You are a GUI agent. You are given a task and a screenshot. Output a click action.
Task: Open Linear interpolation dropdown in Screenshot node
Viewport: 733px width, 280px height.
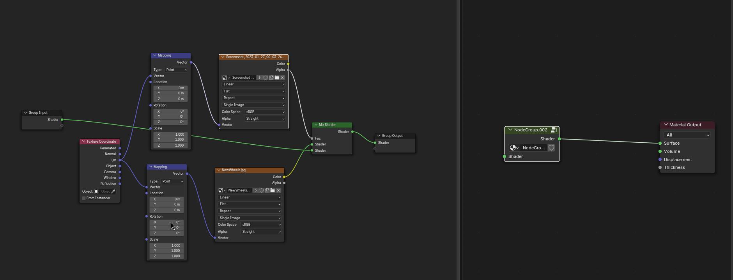click(253, 84)
